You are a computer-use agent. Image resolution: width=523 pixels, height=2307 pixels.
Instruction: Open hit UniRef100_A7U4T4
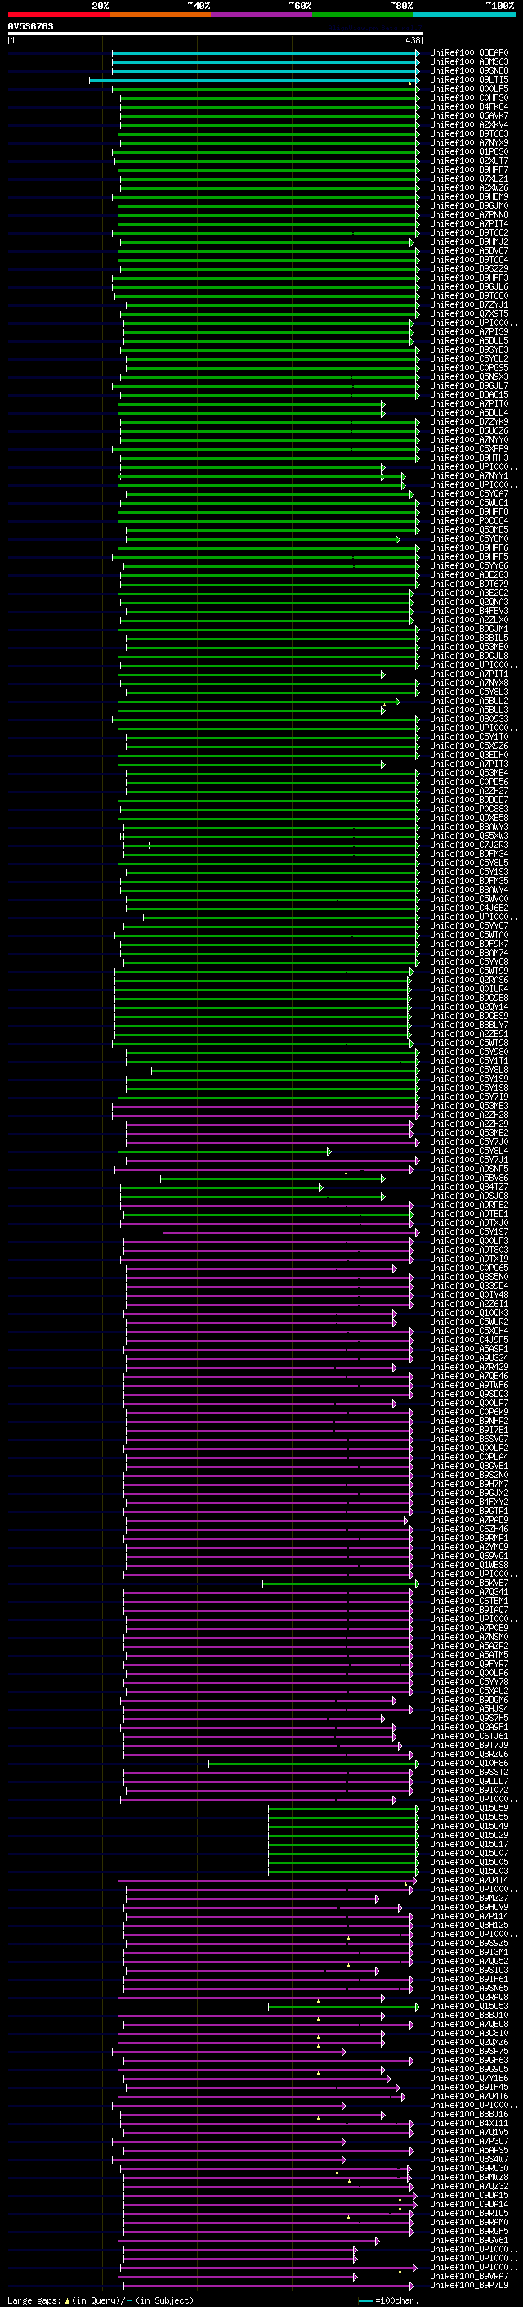469,1880
